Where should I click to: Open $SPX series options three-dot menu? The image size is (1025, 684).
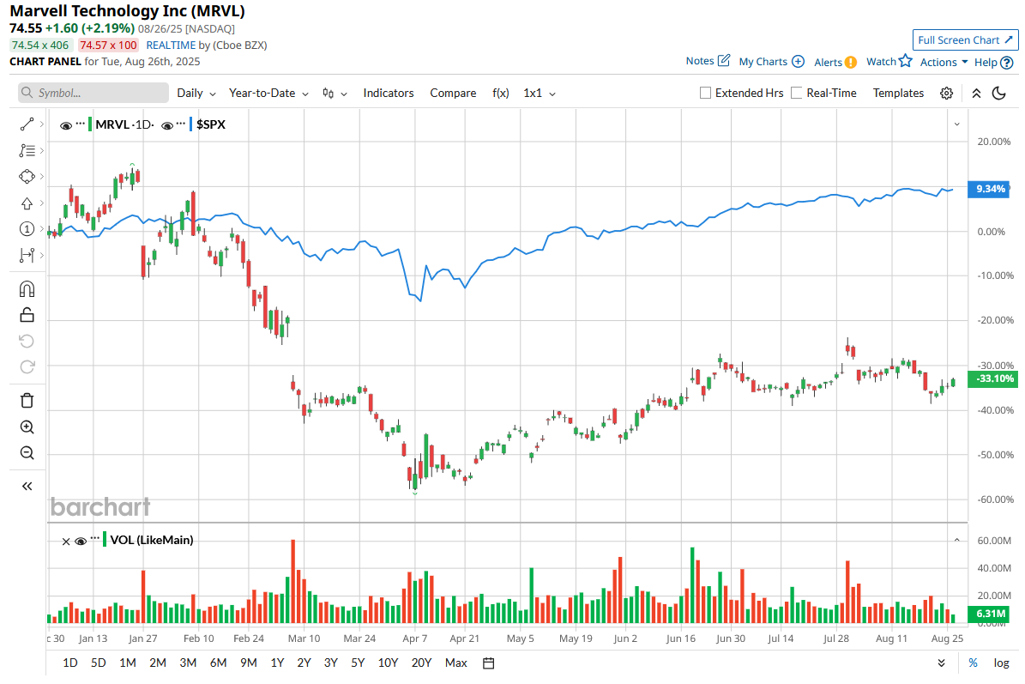181,123
